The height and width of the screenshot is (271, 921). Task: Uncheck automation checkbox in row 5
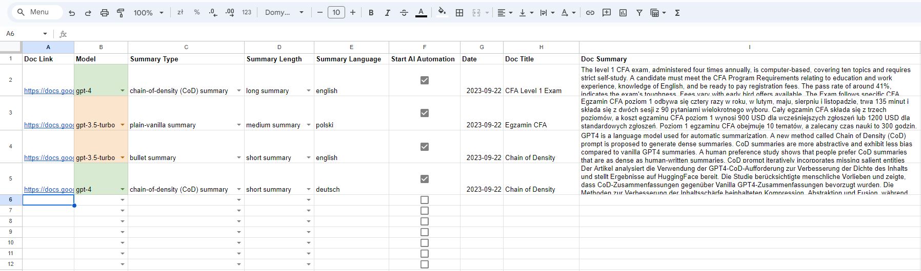[x=425, y=179]
